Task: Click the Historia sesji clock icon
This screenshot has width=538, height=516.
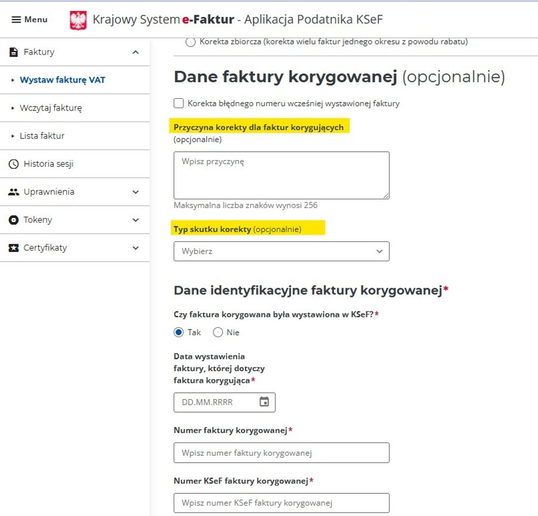Action: tap(14, 164)
